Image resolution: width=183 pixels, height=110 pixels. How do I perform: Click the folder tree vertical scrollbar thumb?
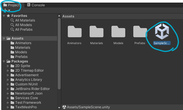[x=59, y=54]
